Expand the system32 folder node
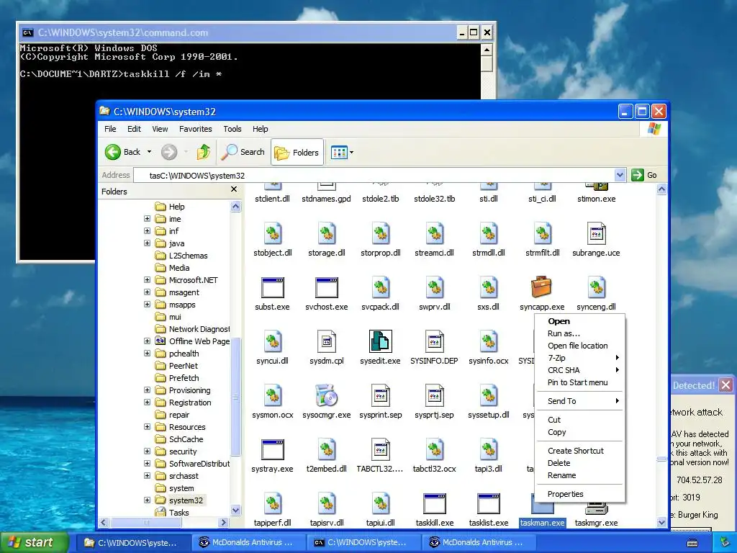 click(147, 500)
